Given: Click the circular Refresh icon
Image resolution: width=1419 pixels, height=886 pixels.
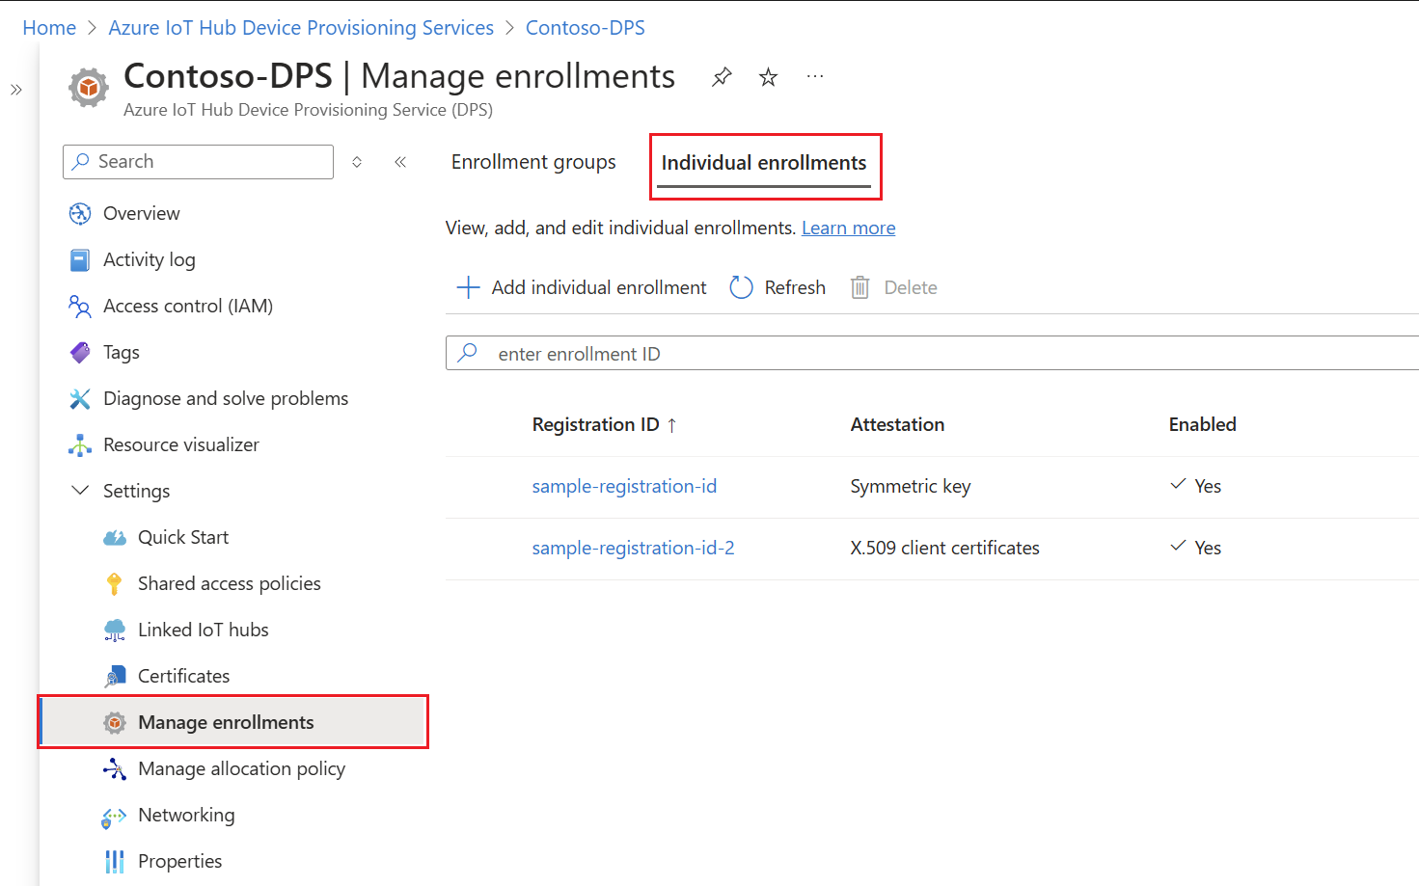Looking at the screenshot, I should [741, 287].
